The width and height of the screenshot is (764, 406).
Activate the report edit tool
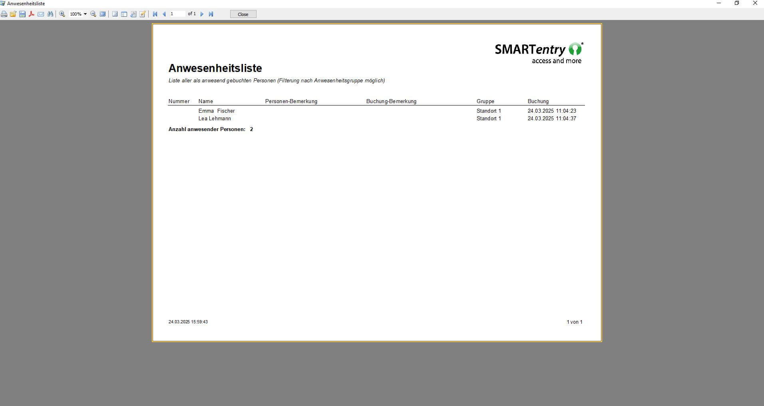point(142,14)
